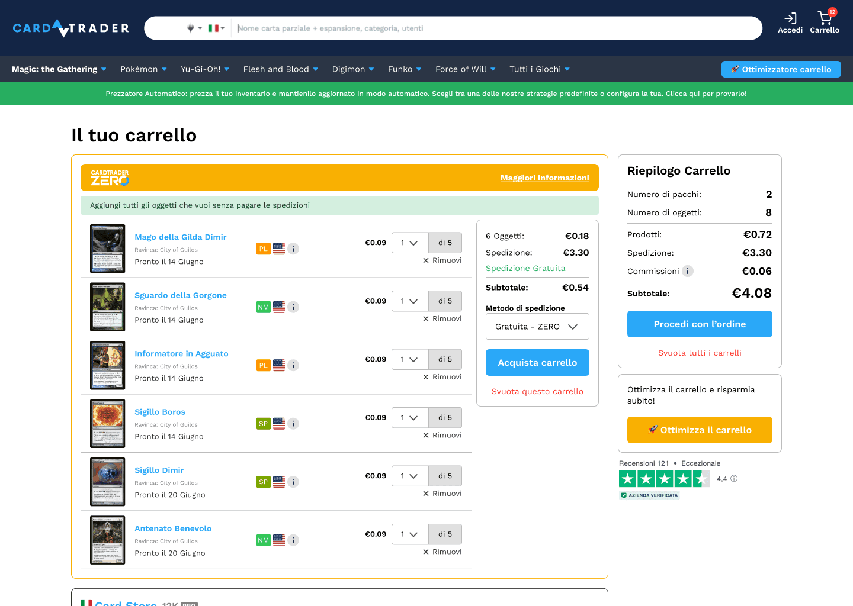Open Sguardo della Gorgone card link
853x606 pixels.
click(x=181, y=295)
